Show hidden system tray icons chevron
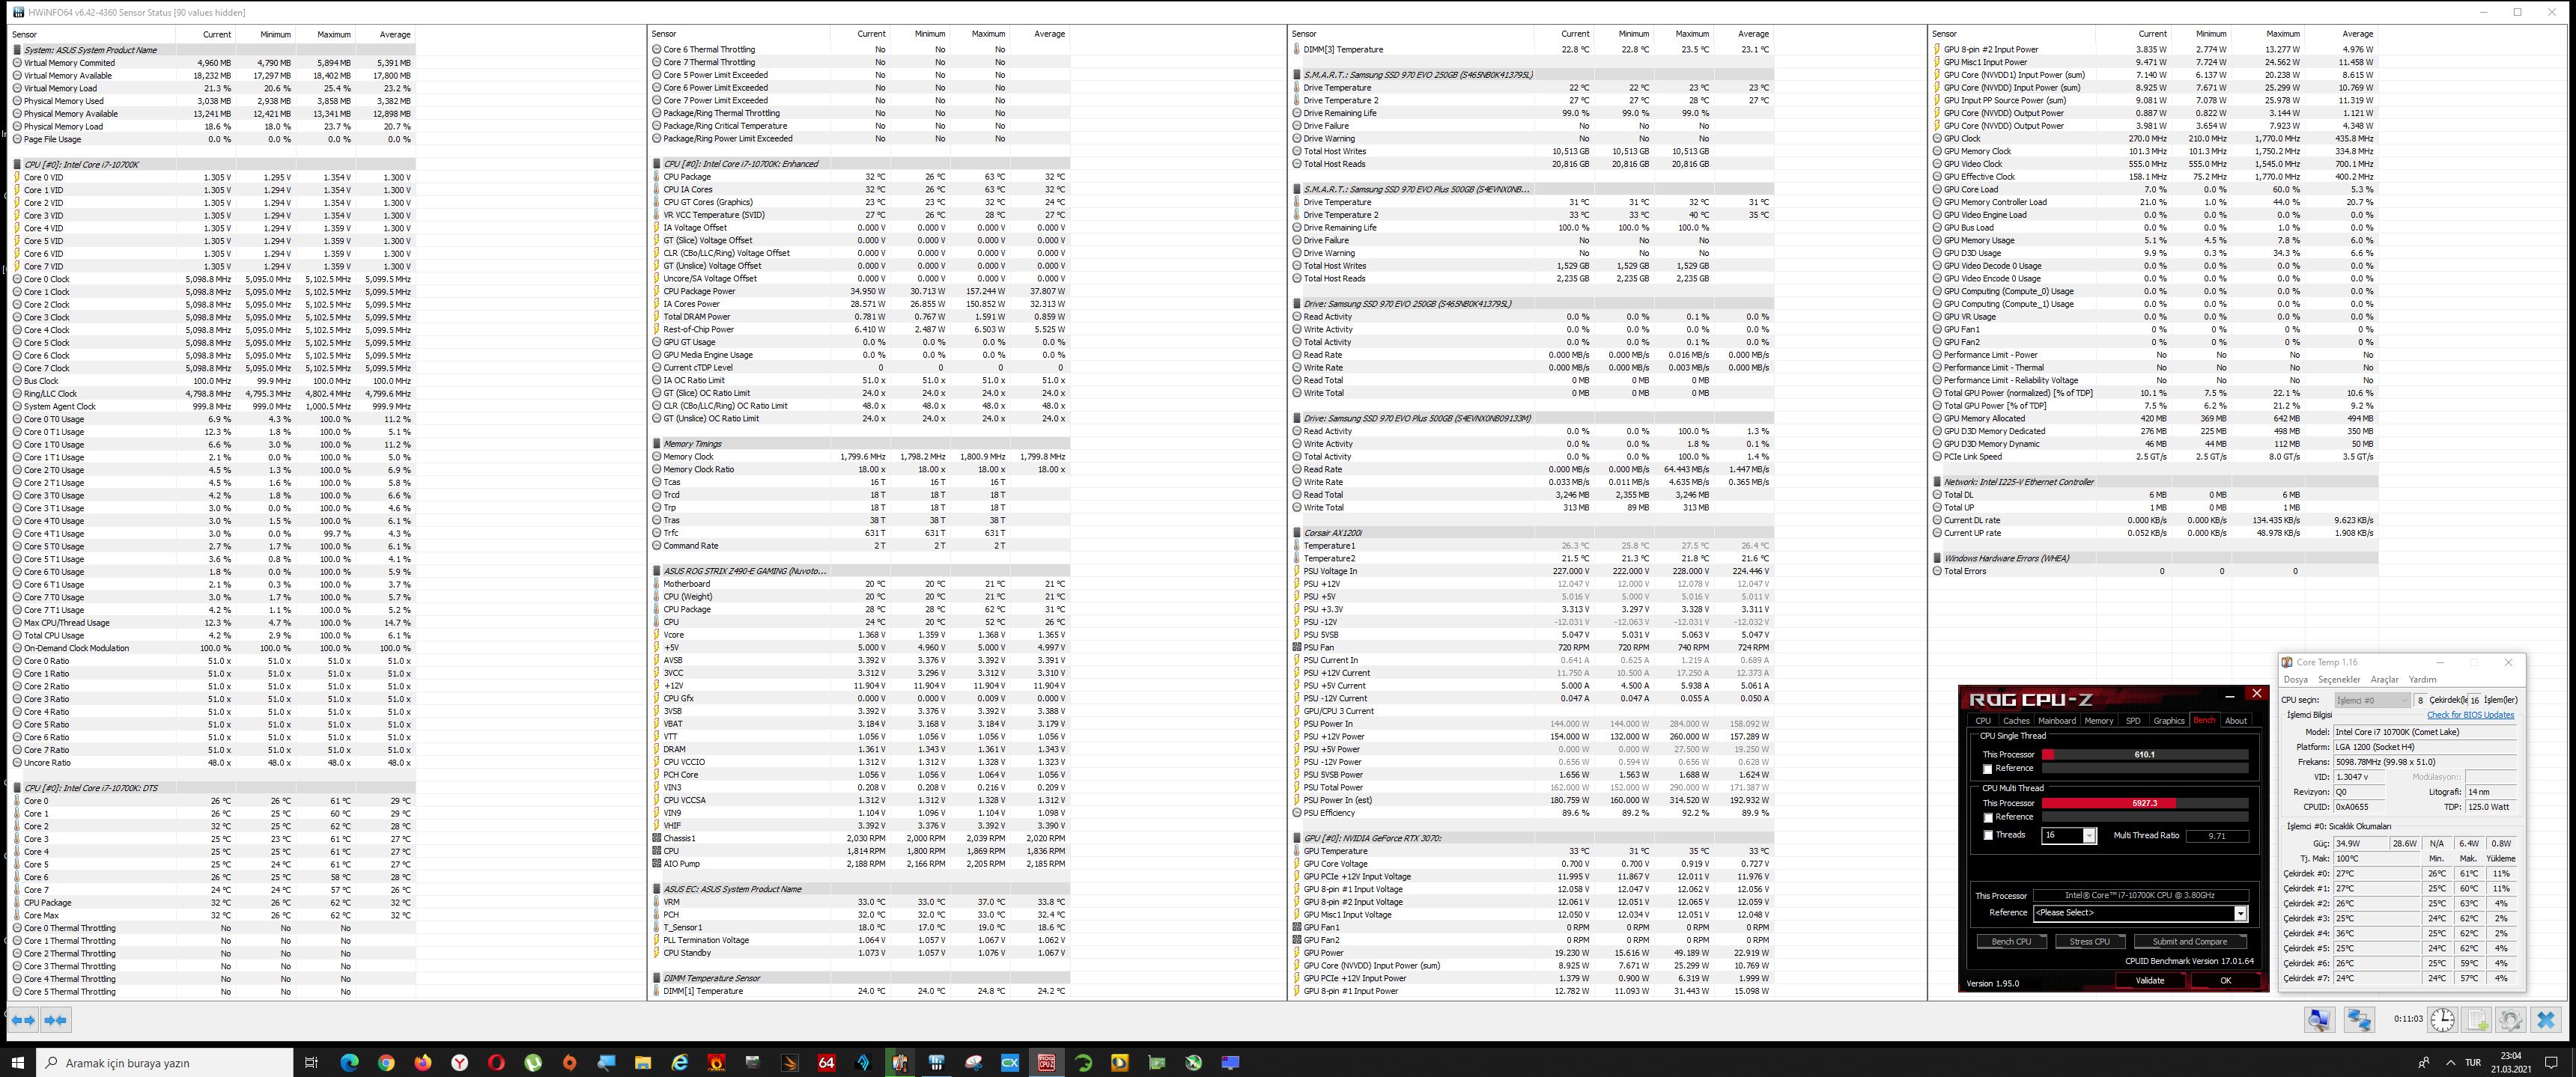The width and height of the screenshot is (2576, 1077). tap(2450, 1063)
